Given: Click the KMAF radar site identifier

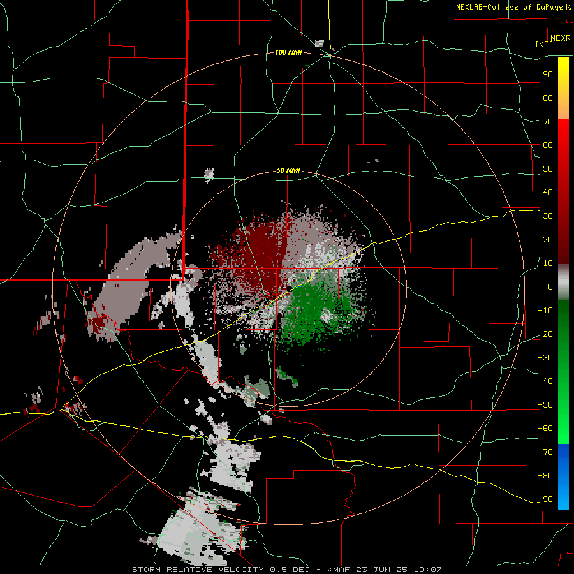Looking at the screenshot, I should [x=339, y=570].
